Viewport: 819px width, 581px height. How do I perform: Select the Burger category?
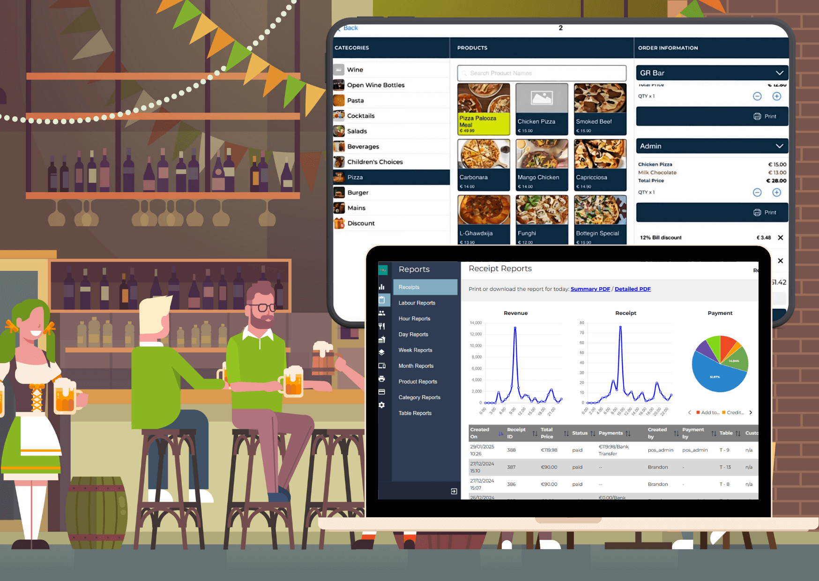tap(391, 193)
